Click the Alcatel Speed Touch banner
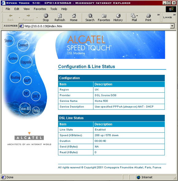 tap(110, 45)
